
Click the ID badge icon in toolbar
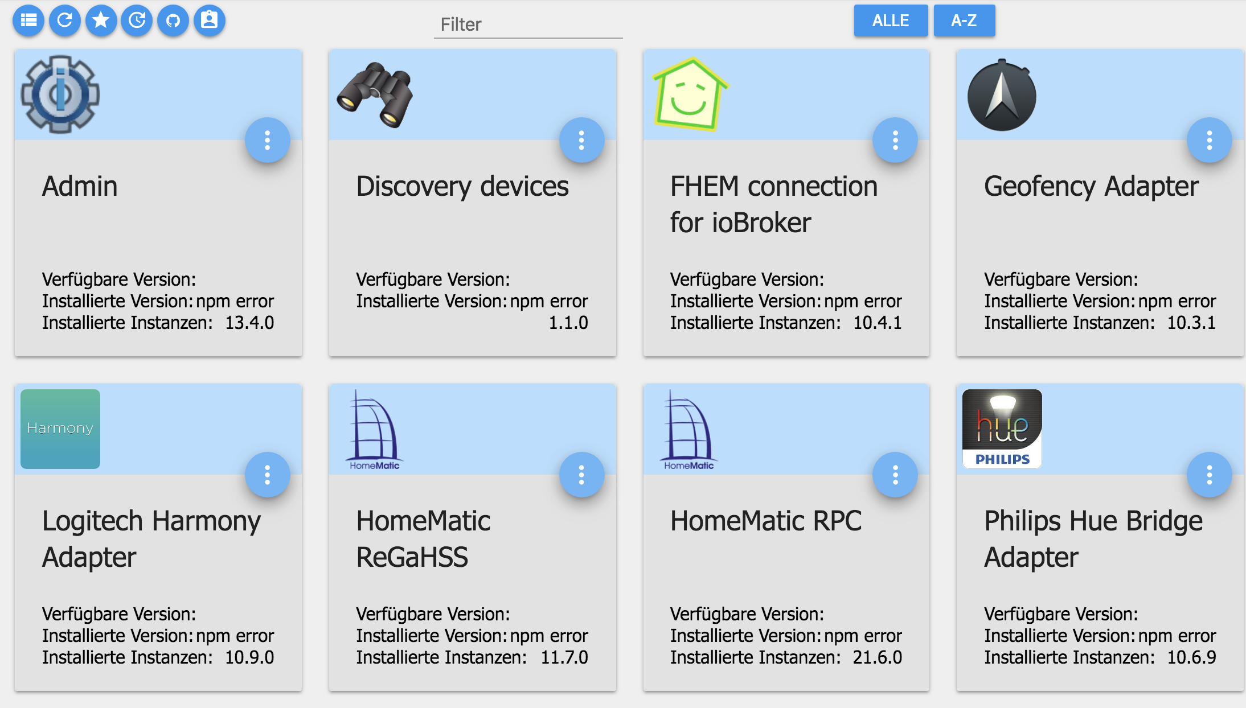210,20
